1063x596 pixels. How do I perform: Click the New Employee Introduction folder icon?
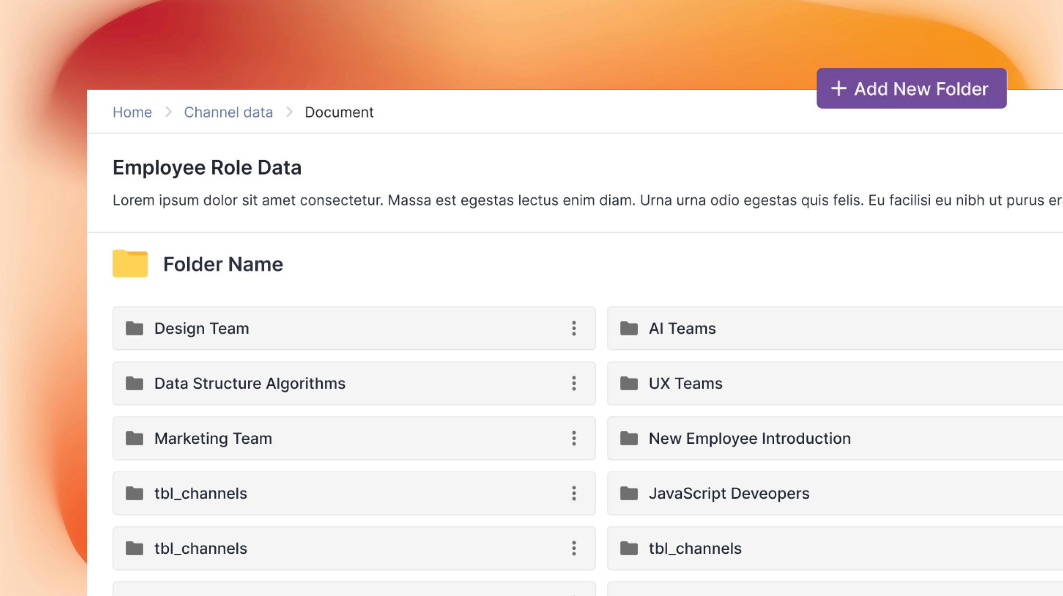click(629, 438)
